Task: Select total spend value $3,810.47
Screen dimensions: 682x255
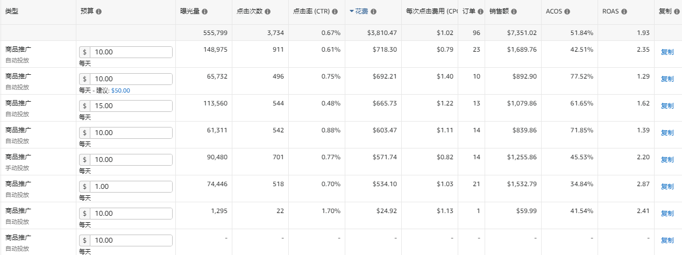Action: 382,33
